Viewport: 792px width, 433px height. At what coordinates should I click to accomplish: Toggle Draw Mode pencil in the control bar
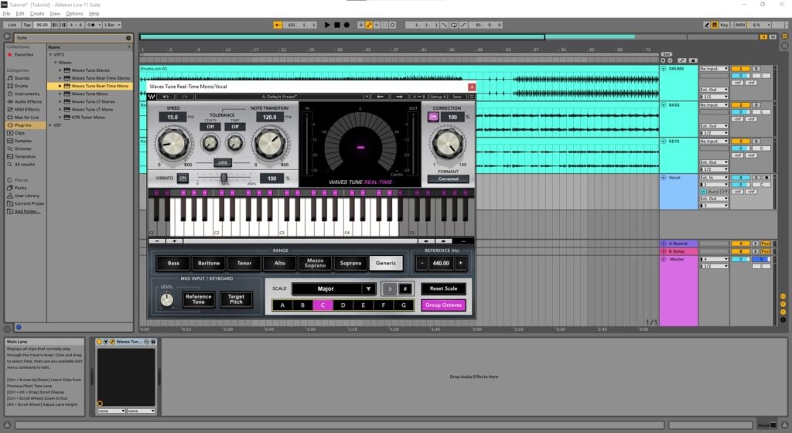[x=707, y=25]
